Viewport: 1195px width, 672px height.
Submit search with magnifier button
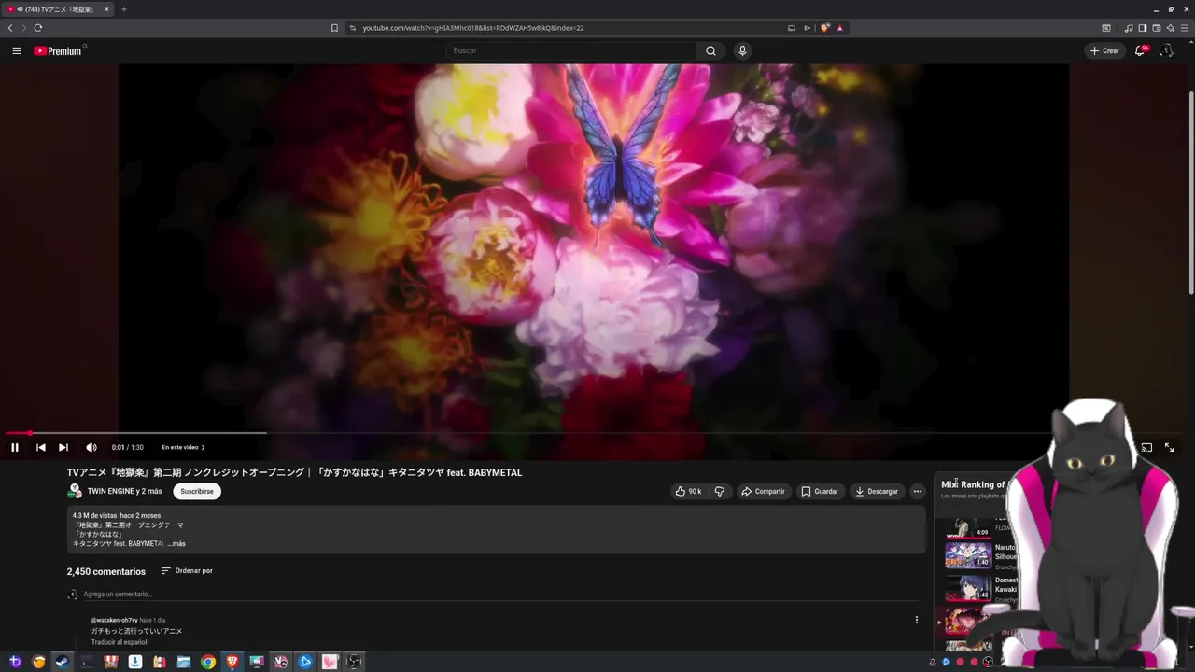coord(711,50)
